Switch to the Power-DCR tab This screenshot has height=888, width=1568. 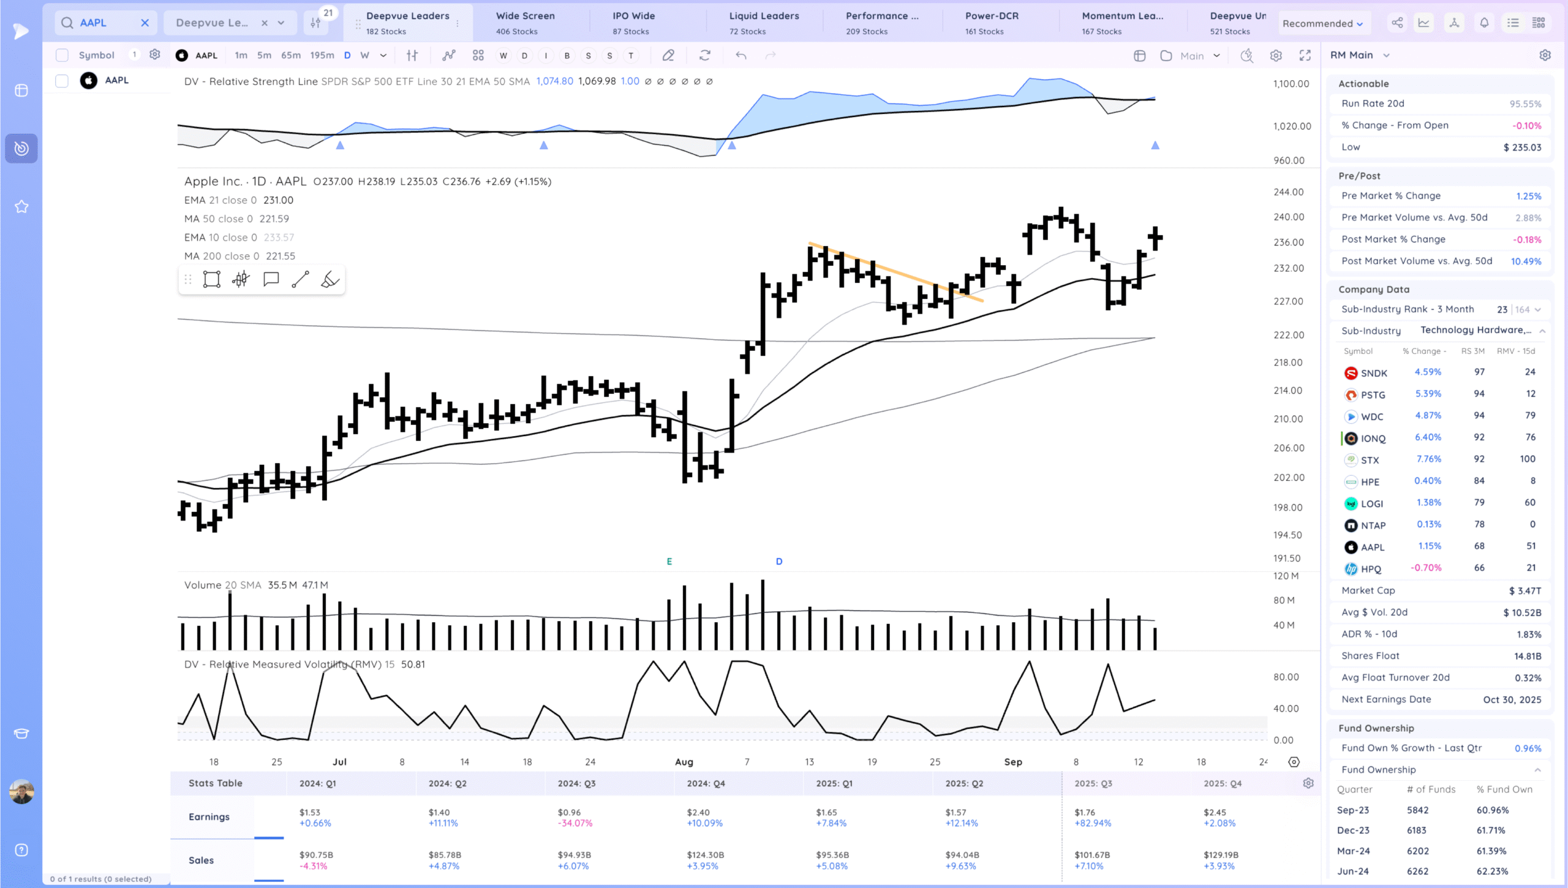tap(992, 23)
